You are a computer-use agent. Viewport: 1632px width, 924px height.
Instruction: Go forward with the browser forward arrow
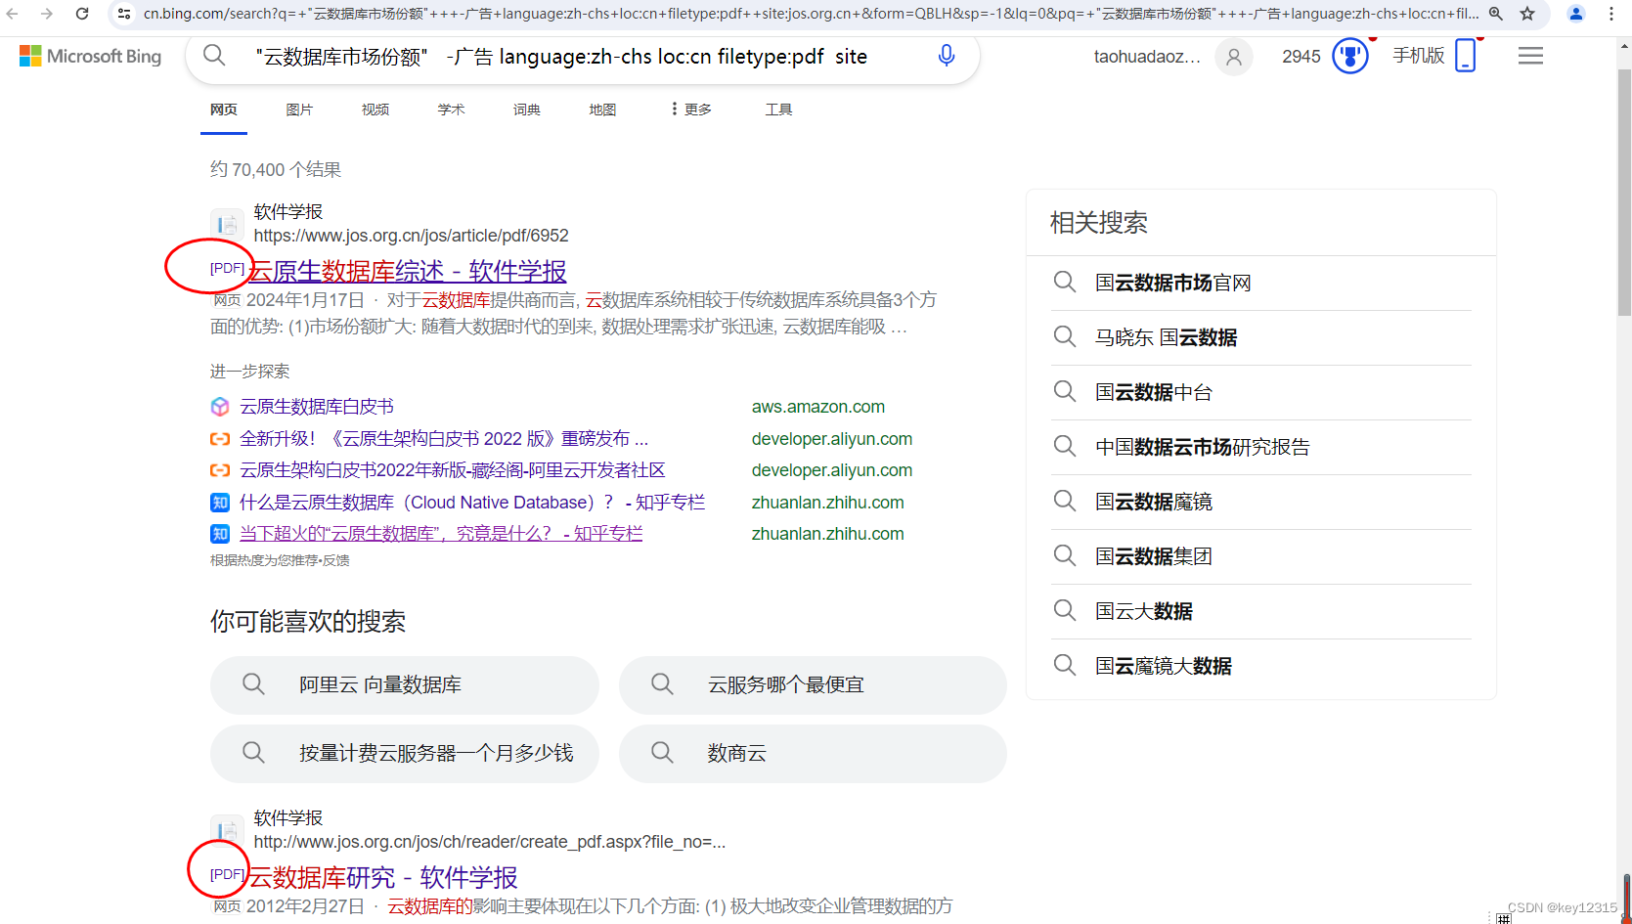[x=47, y=14]
